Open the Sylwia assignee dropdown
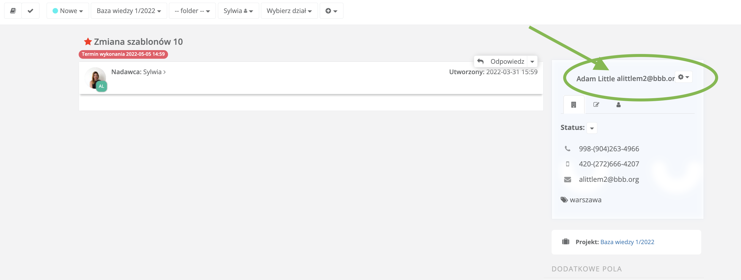This screenshot has height=280, width=741. (x=238, y=11)
